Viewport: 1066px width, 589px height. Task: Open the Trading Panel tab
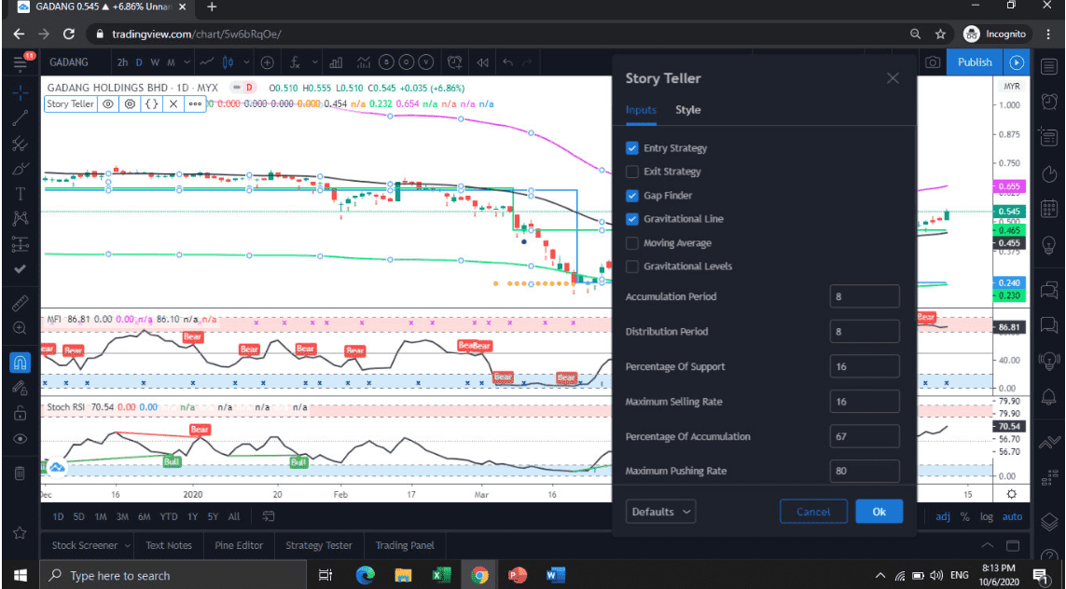405,545
